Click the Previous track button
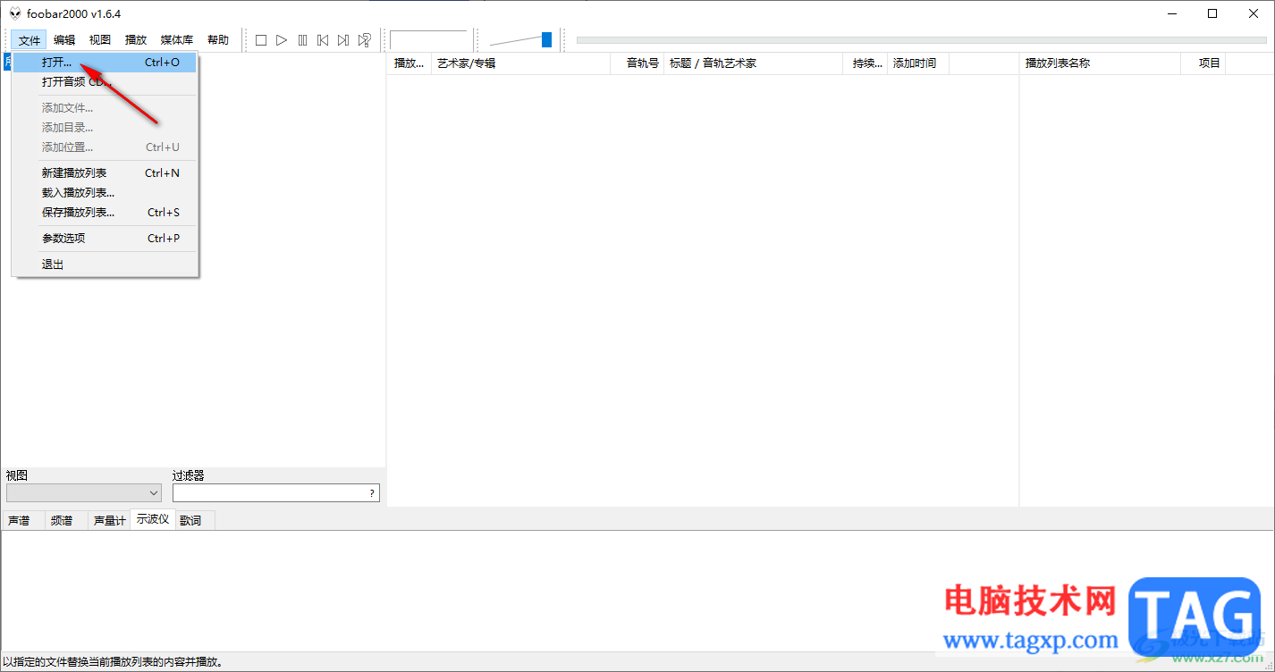Image resolution: width=1275 pixels, height=672 pixels. pyautogui.click(x=323, y=40)
